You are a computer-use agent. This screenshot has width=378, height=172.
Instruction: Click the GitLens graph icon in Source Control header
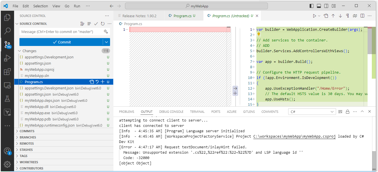[x=82, y=24]
